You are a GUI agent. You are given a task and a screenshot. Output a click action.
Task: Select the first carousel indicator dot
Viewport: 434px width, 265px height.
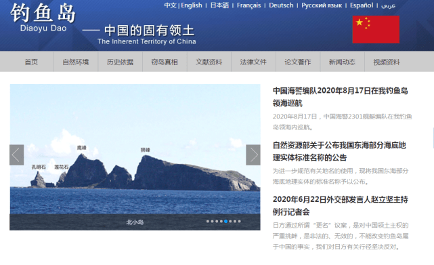208,221
